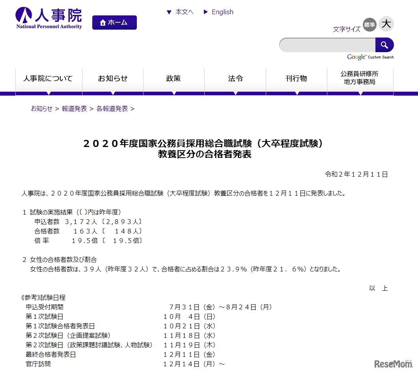Expand the 政策 navigation menu

174,79
